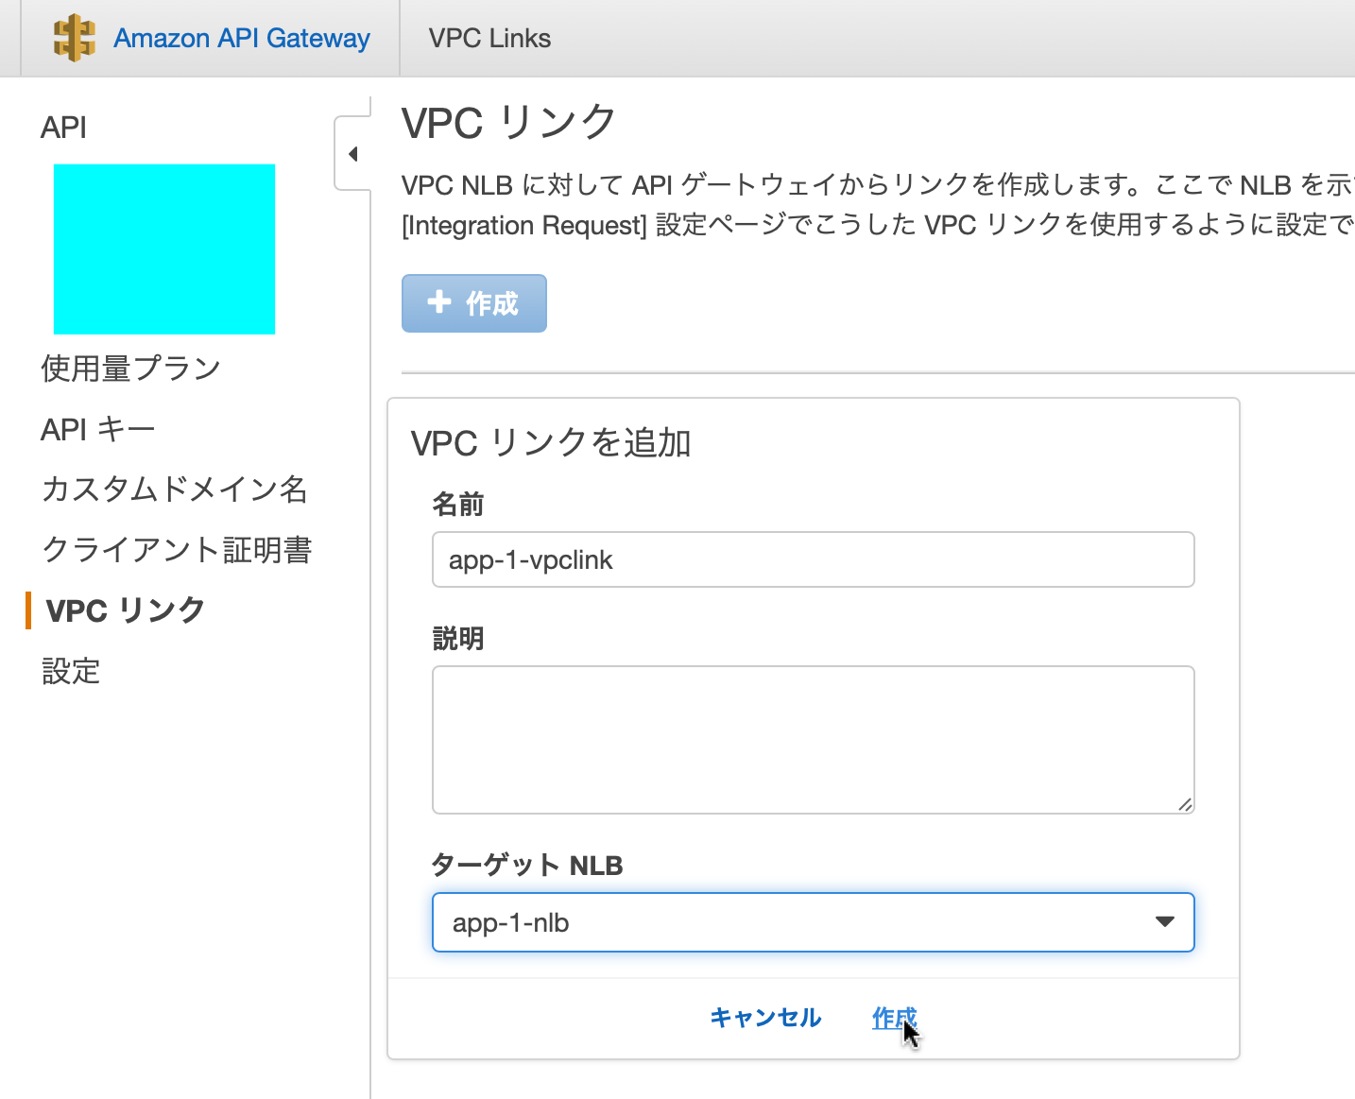Collapse the sidebar using the left arrow
The height and width of the screenshot is (1099, 1355).
353,152
